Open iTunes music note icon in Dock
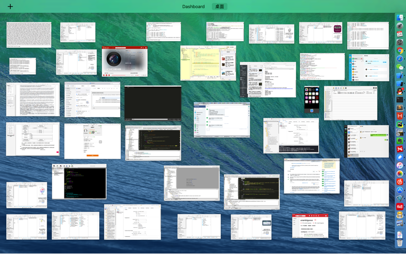The image size is (406, 254). [x=400, y=165]
